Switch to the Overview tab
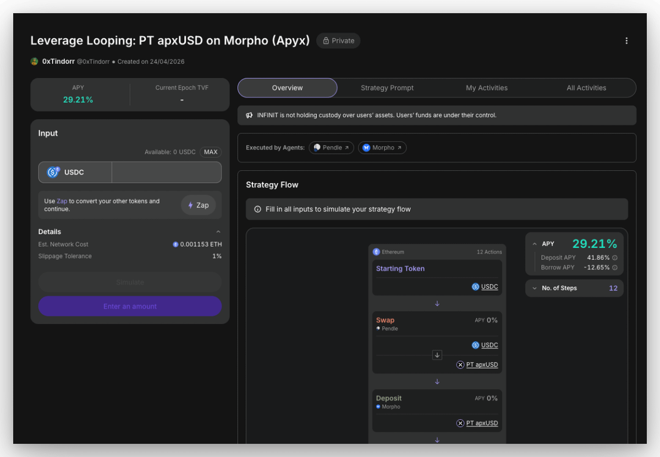The width and height of the screenshot is (660, 457). pyautogui.click(x=287, y=88)
